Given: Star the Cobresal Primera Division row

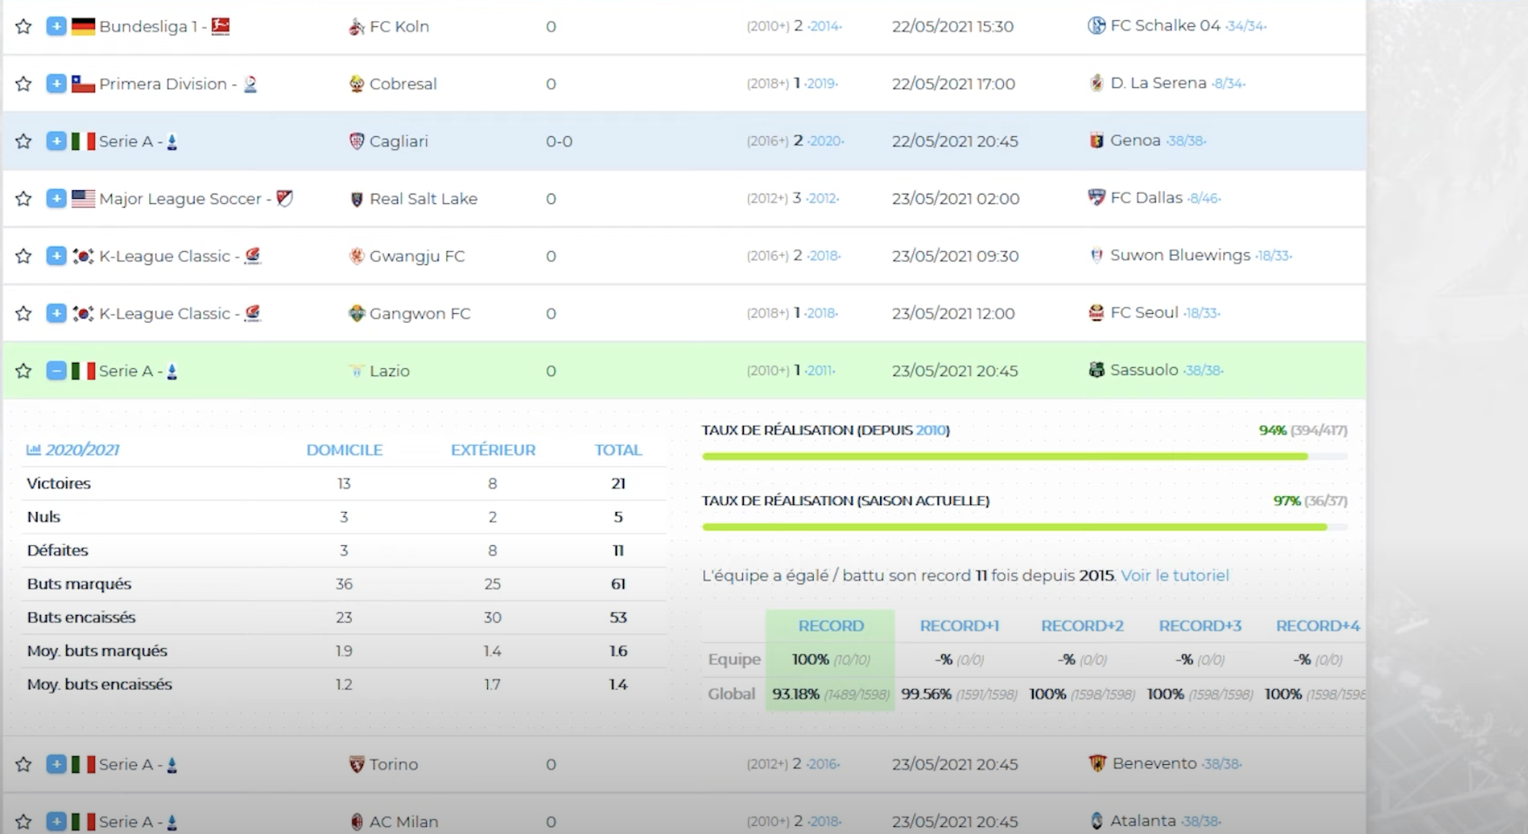Looking at the screenshot, I should pyautogui.click(x=23, y=84).
